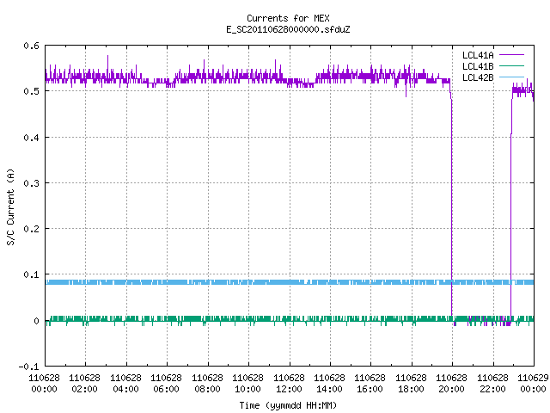The image size is (550, 413).
Task: Click the y-axis tick value 0.2
Action: pos(32,229)
